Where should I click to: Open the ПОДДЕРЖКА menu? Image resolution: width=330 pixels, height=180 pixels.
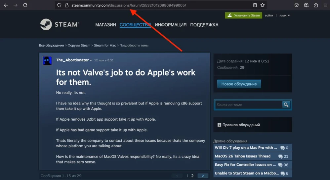tap(204, 25)
